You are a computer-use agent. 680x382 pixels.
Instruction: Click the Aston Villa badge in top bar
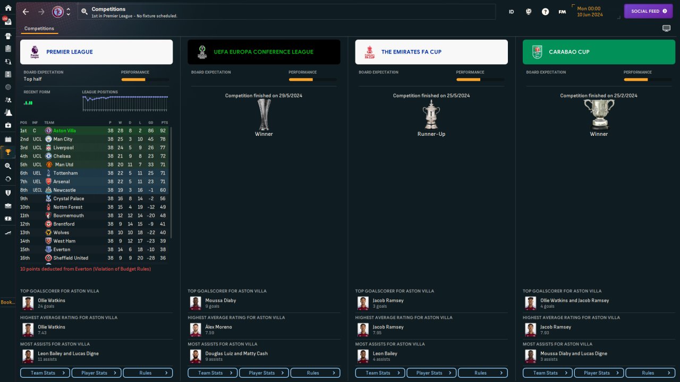point(57,12)
